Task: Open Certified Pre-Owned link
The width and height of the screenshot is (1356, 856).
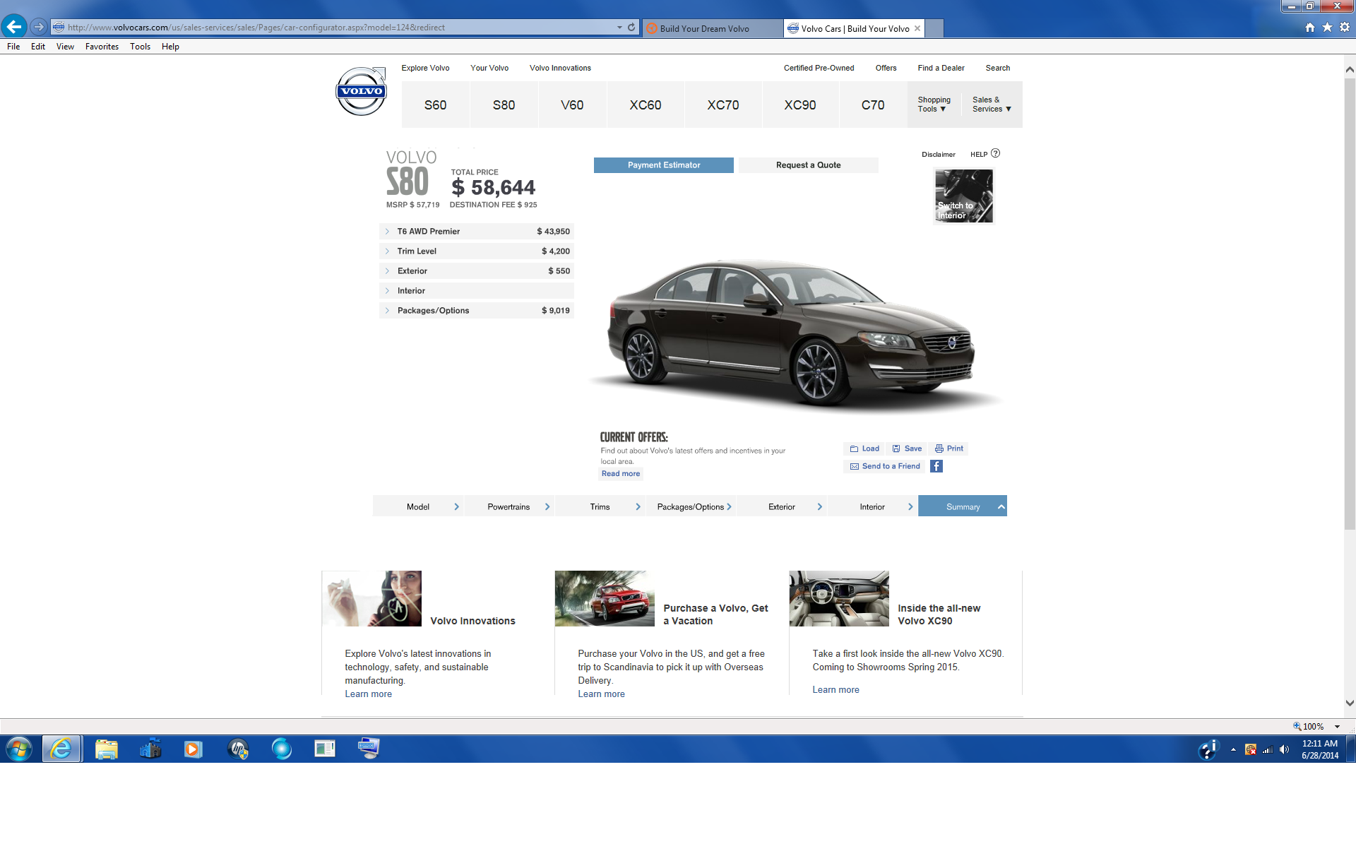Action: 819,68
